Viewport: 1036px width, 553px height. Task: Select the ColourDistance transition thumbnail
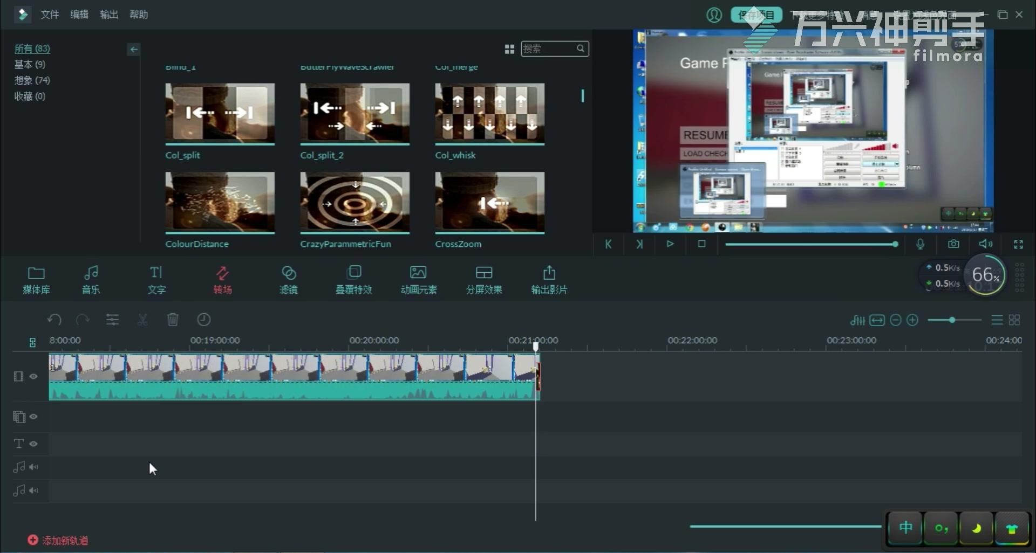point(220,203)
